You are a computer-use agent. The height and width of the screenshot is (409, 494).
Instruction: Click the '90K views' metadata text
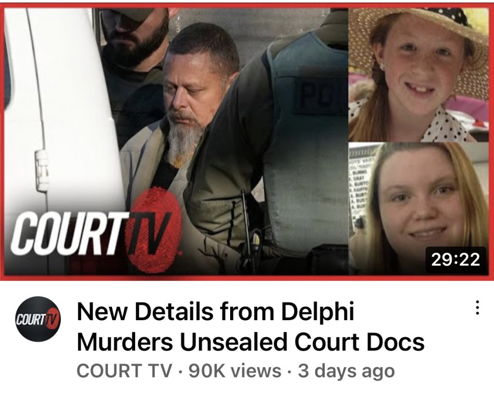tap(235, 370)
